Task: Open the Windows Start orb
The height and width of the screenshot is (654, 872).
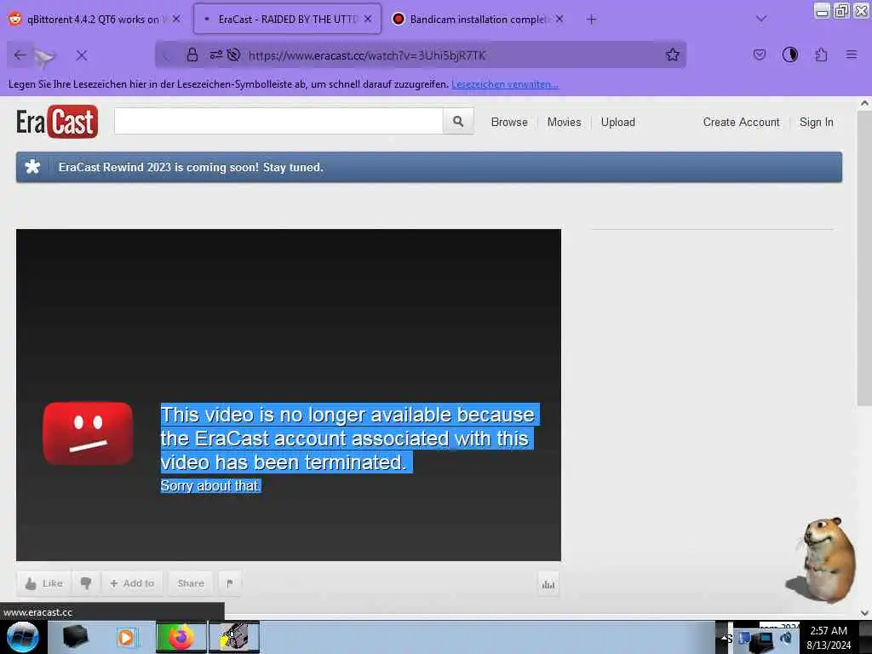Action: pos(23,637)
